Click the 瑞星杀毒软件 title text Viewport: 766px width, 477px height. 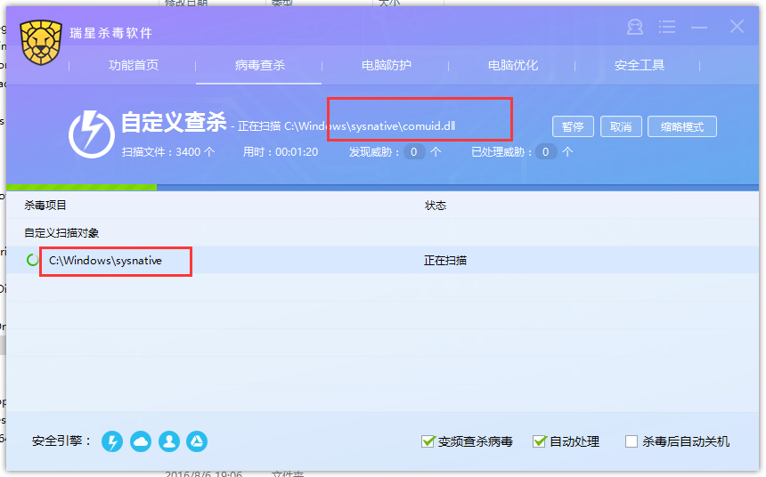tap(111, 33)
